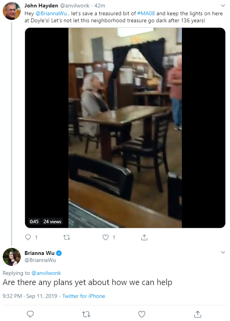Like John Hayden's tweet with heart icon
The image size is (230, 321).
tap(106, 237)
